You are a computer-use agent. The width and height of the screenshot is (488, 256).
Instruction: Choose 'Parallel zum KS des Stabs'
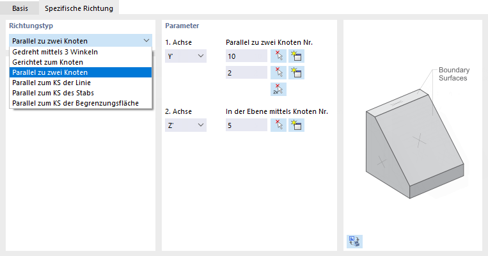point(52,93)
